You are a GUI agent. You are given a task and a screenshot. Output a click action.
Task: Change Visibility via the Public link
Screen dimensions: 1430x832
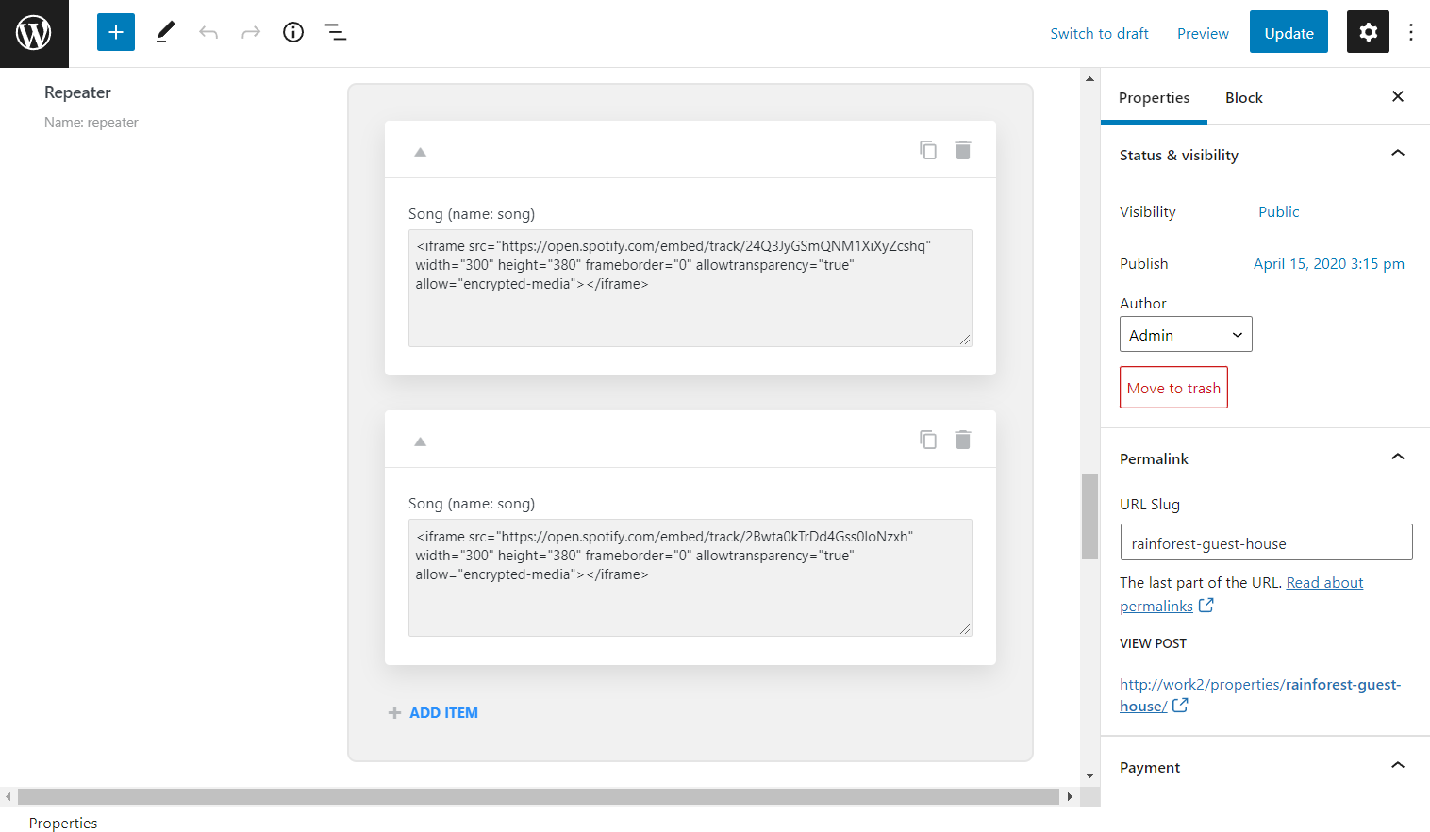[x=1278, y=211]
